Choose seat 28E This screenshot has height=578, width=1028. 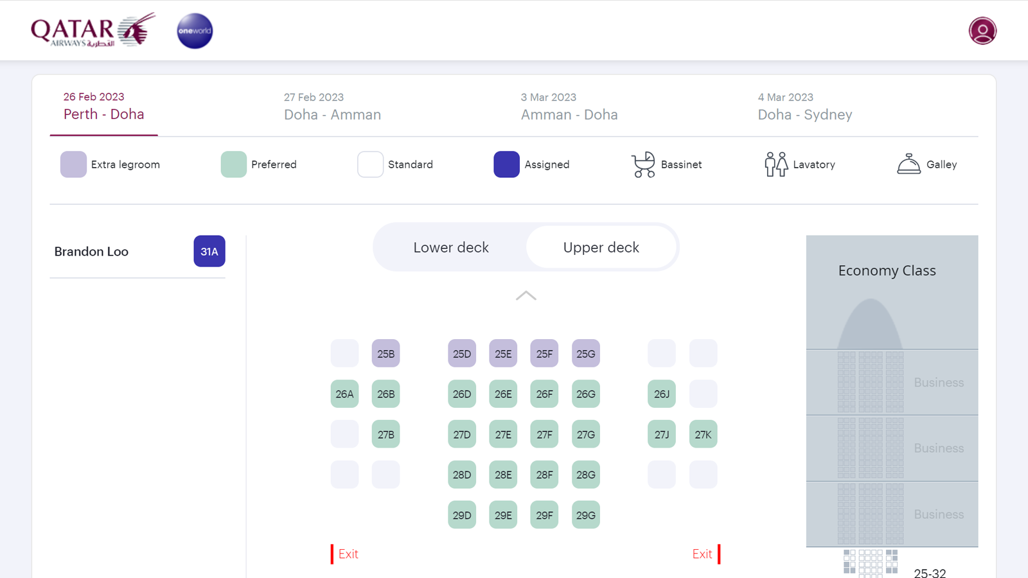(503, 475)
